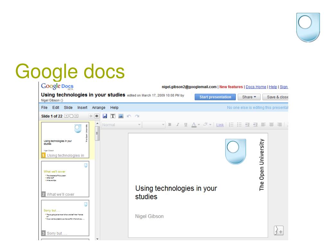Image resolution: width=329 pixels, height=246 pixels.
Task: Toggle underline formatting
Action: [186, 125]
